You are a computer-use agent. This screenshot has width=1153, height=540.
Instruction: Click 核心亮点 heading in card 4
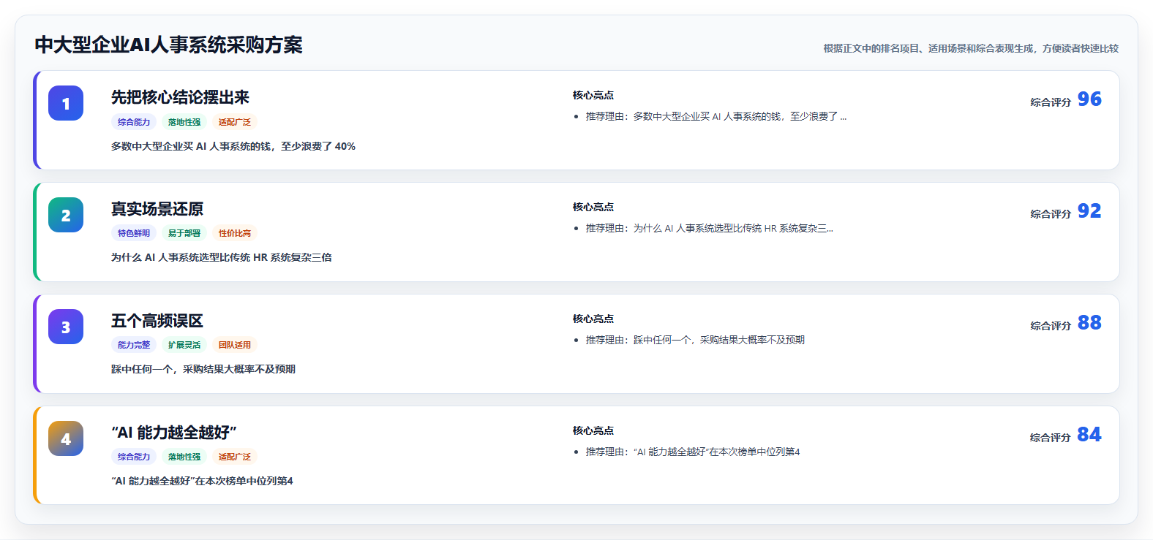(593, 430)
